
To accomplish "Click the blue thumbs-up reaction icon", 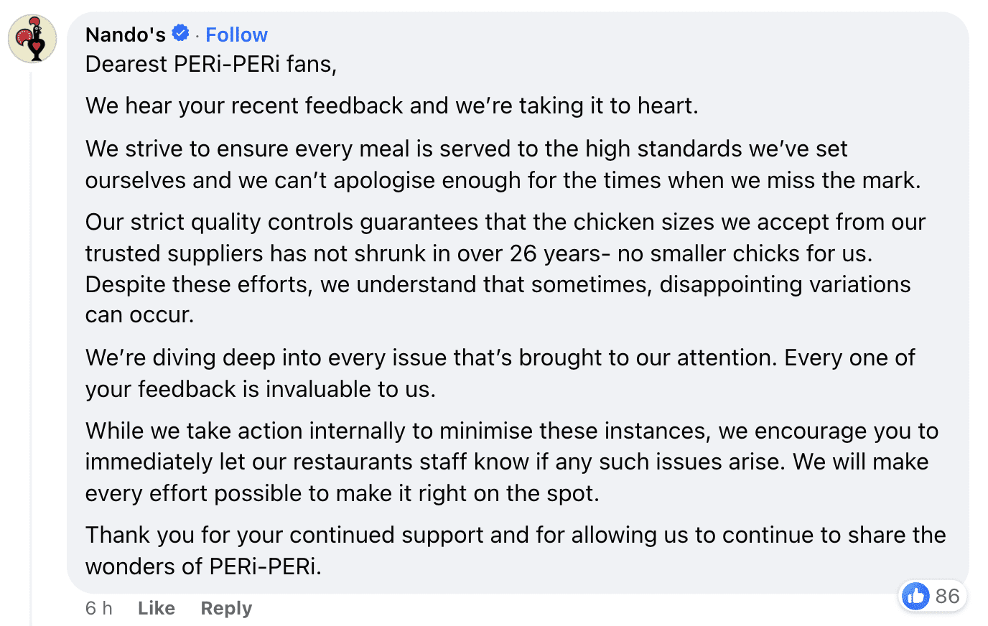I will point(915,596).
